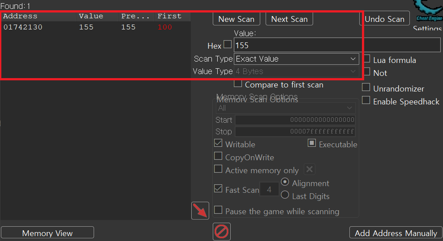Toggle the Executable memory checkbox
This screenshot has height=241, width=443.
click(x=312, y=143)
